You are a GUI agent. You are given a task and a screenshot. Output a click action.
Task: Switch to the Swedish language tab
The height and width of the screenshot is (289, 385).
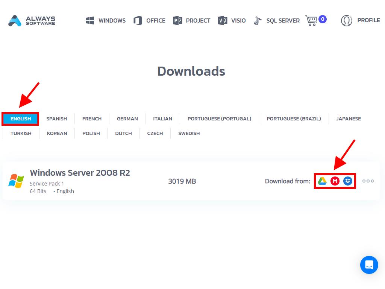(189, 133)
